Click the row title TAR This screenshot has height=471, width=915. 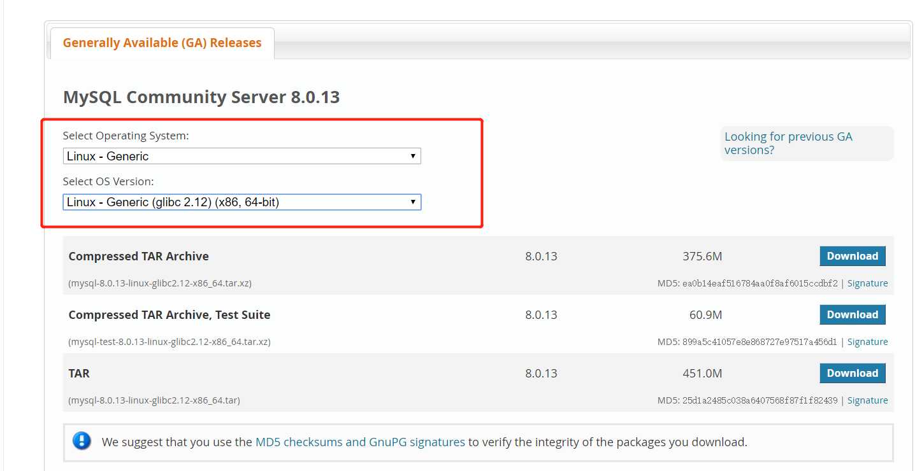point(79,374)
